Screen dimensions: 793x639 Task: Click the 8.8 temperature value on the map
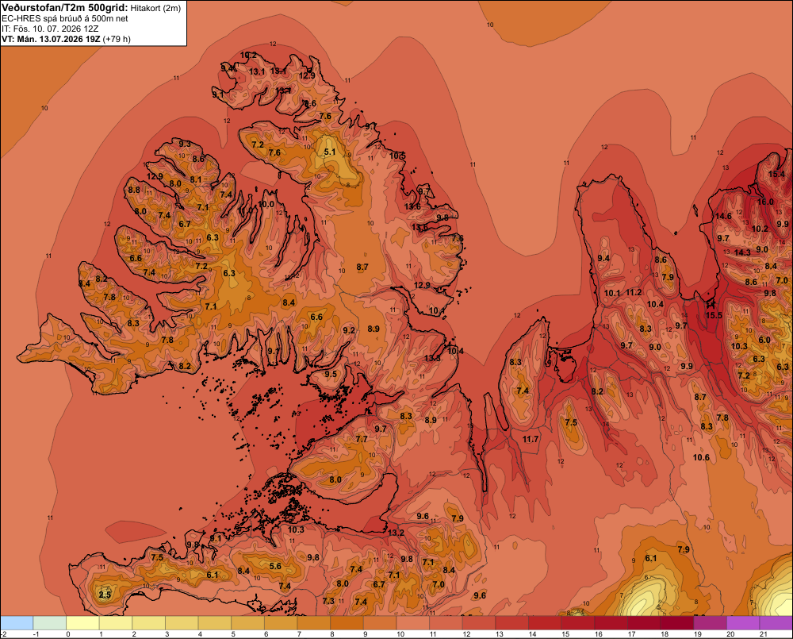click(134, 190)
